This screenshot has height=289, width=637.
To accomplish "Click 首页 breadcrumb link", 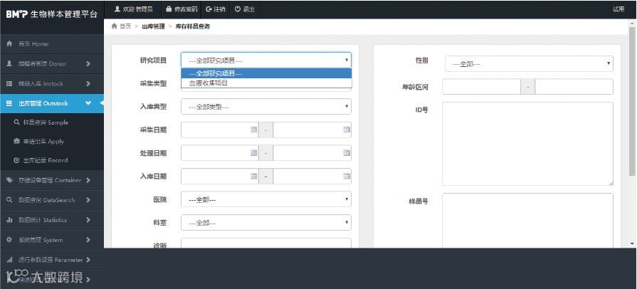I will tap(125, 26).
